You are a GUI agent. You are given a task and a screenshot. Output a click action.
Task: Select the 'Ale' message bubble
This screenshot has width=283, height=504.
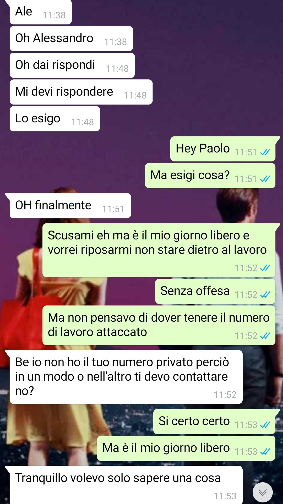tap(41, 12)
